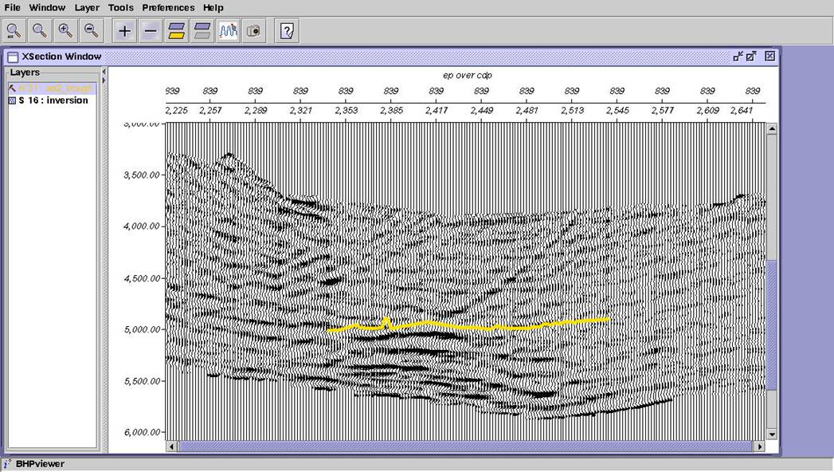Click the 'BHPviewer' status bar text
The height and width of the screenshot is (472, 834).
coord(40,464)
